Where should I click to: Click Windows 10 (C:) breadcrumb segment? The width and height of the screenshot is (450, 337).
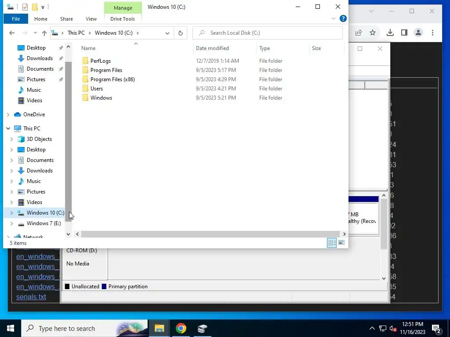click(x=114, y=32)
